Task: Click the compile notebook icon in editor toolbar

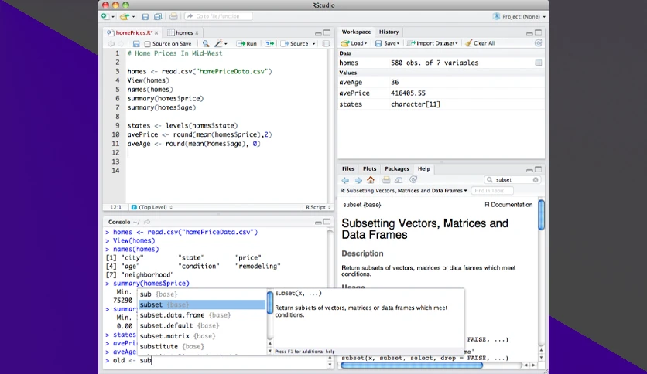Action: pos(326,44)
